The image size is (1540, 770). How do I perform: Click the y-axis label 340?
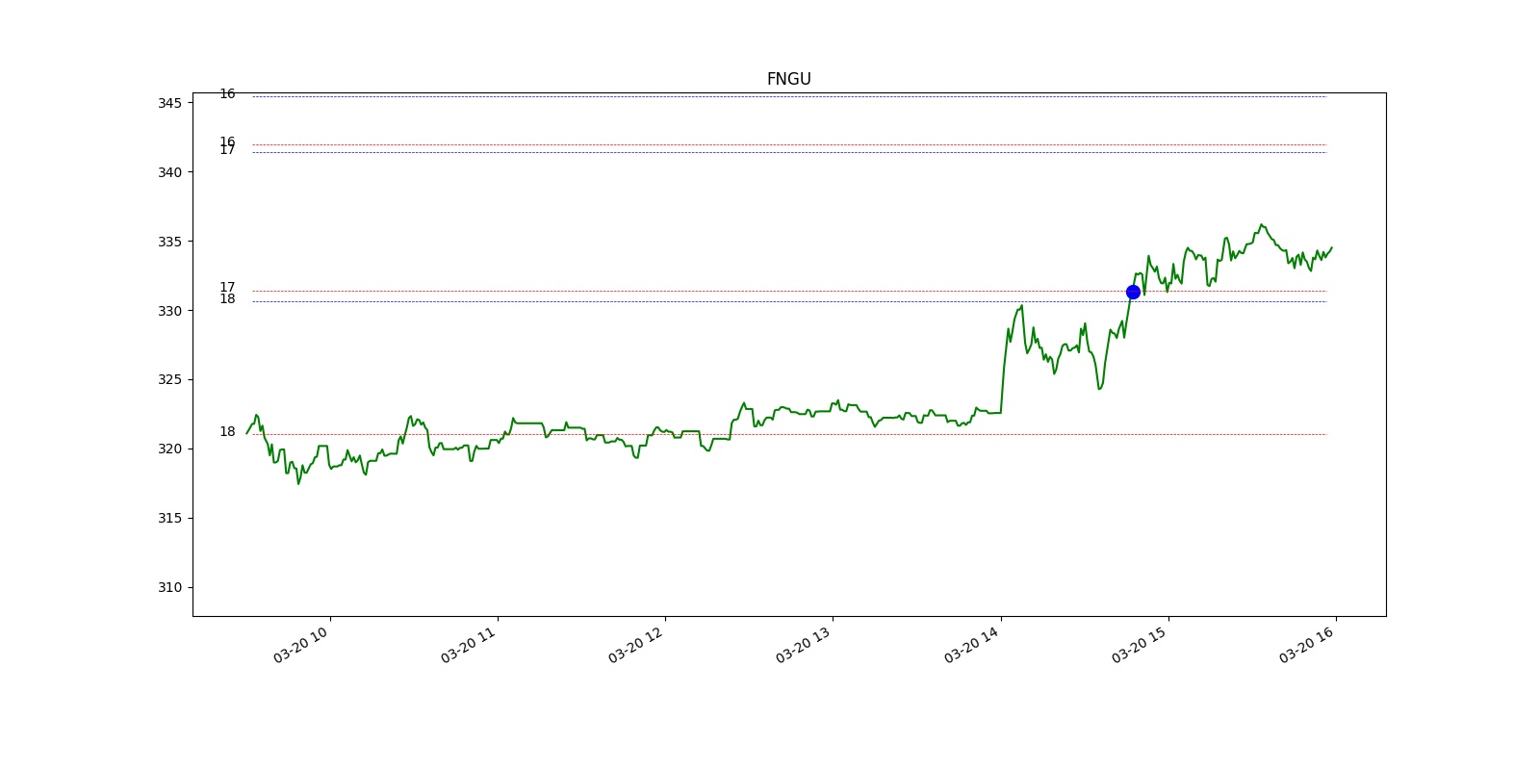point(169,172)
